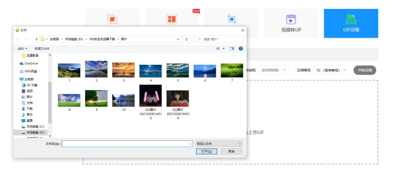Open the help question mark icon

pos(241,48)
